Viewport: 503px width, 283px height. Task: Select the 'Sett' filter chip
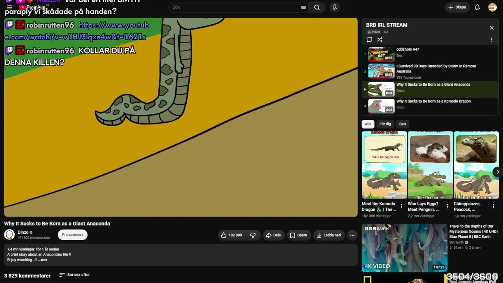point(402,124)
